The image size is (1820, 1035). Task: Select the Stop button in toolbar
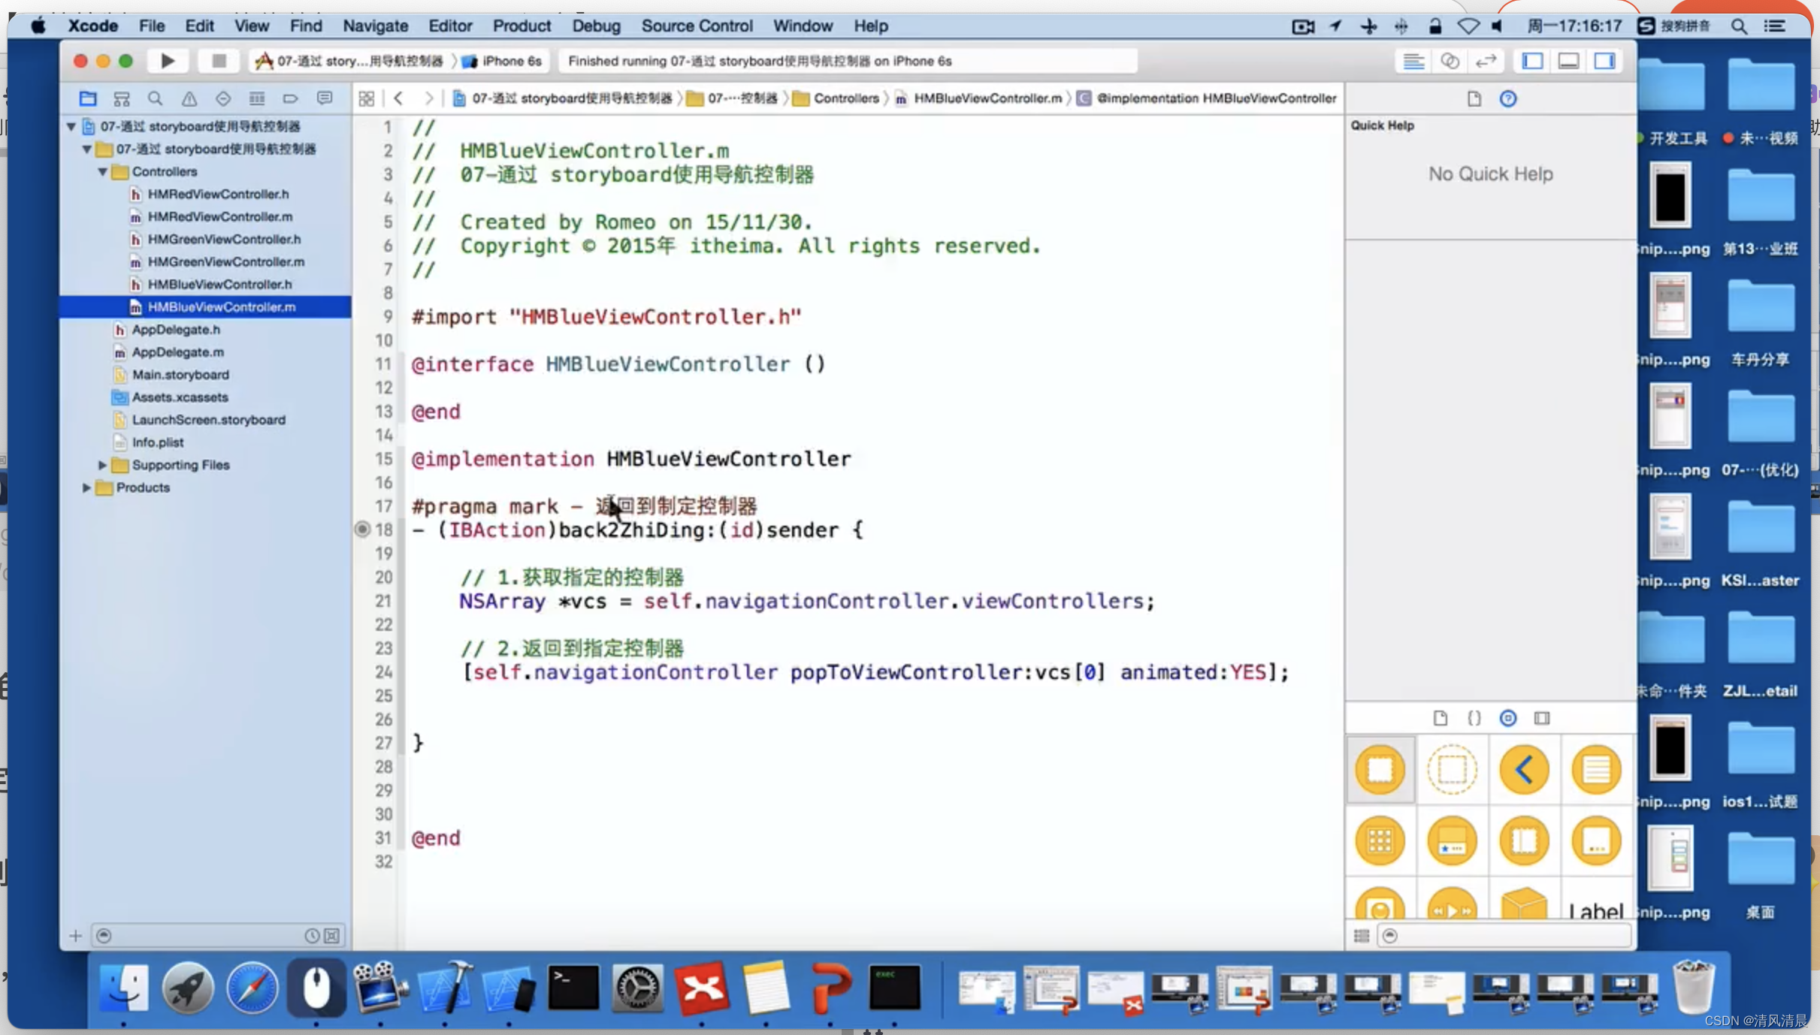[x=215, y=60]
